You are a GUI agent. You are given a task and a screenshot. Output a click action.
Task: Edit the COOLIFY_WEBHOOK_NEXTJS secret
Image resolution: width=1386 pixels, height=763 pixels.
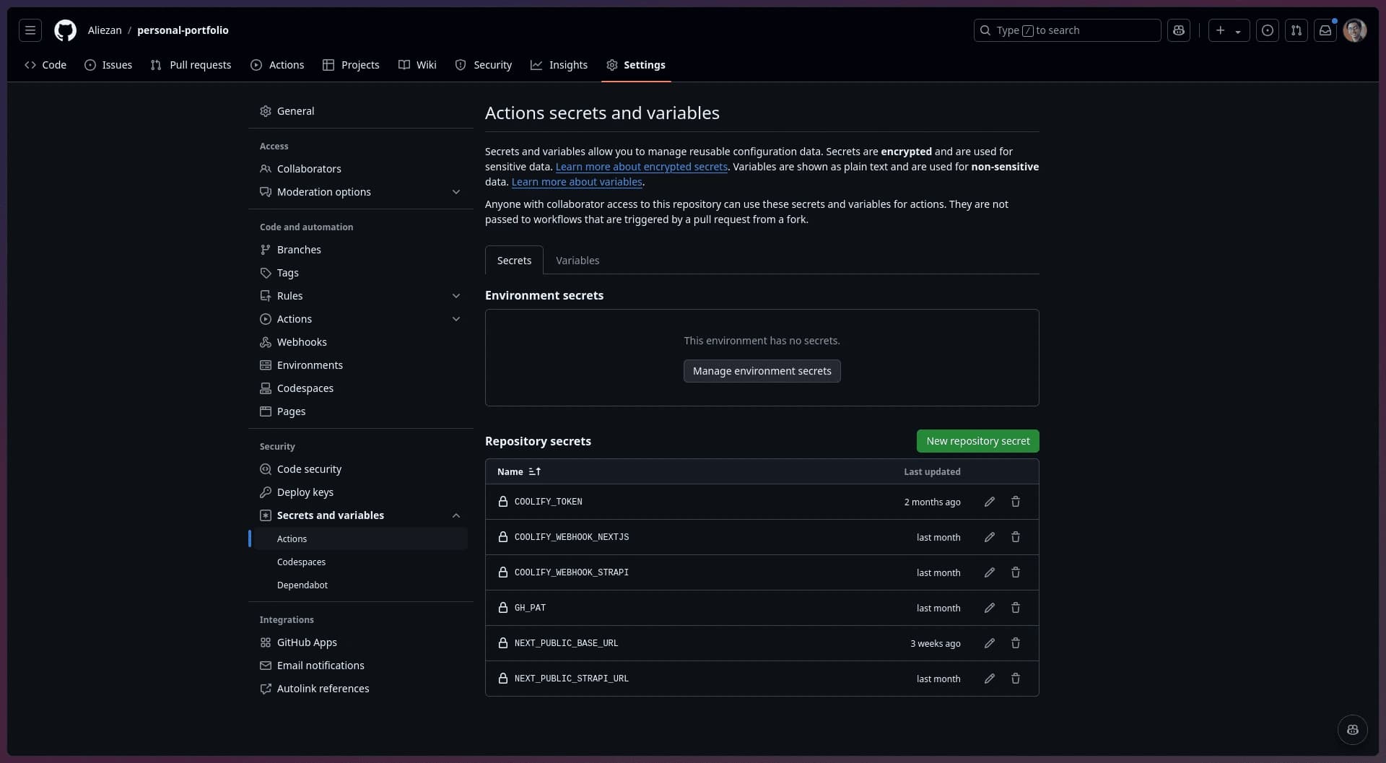coord(990,537)
